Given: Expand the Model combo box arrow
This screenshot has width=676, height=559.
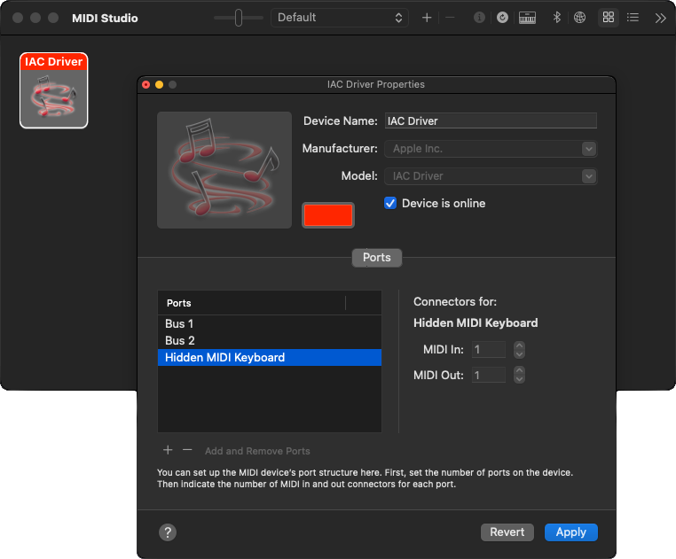Looking at the screenshot, I should [x=588, y=176].
